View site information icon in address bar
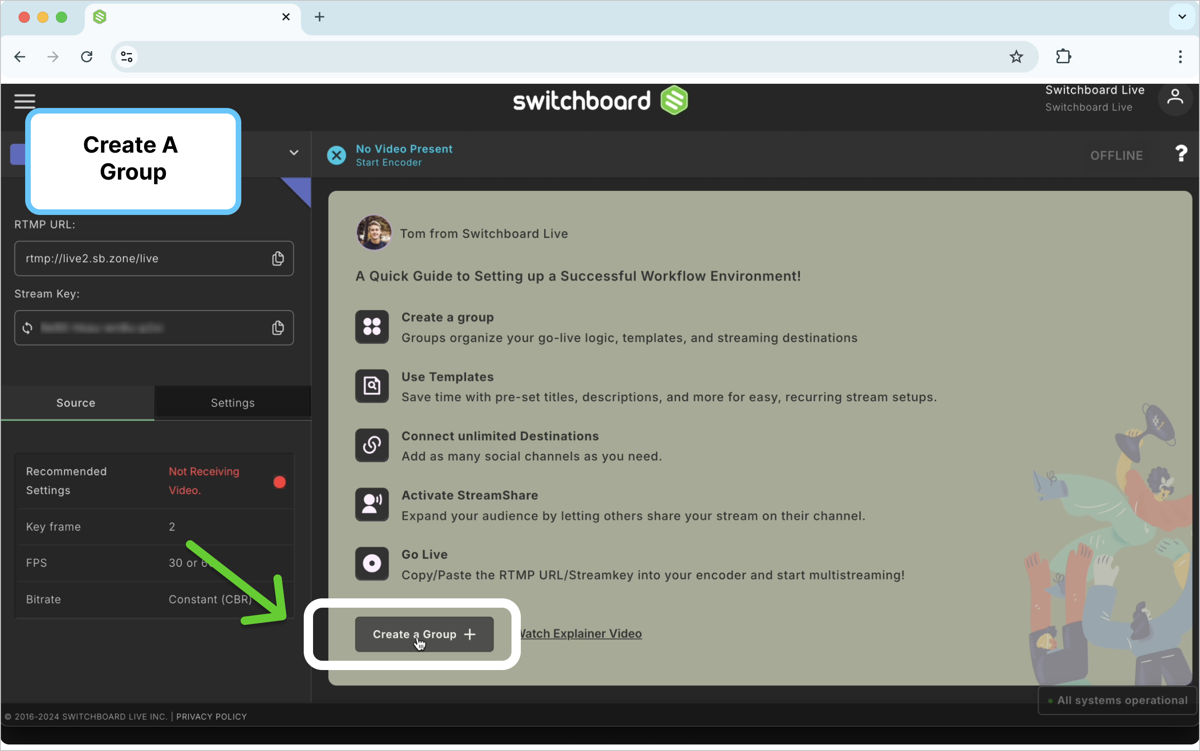The image size is (1200, 751). pyautogui.click(x=127, y=57)
